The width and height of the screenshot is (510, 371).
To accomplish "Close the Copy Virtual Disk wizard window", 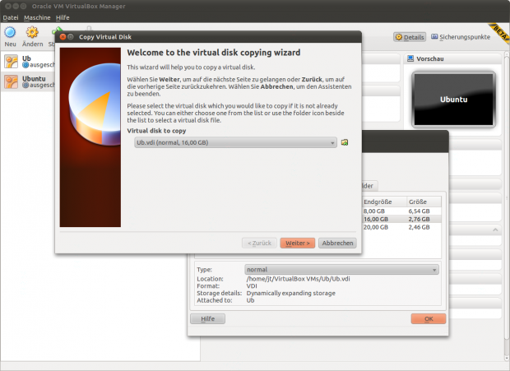I will (x=63, y=37).
